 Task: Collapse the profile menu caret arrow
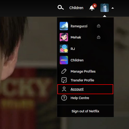point(113,8)
